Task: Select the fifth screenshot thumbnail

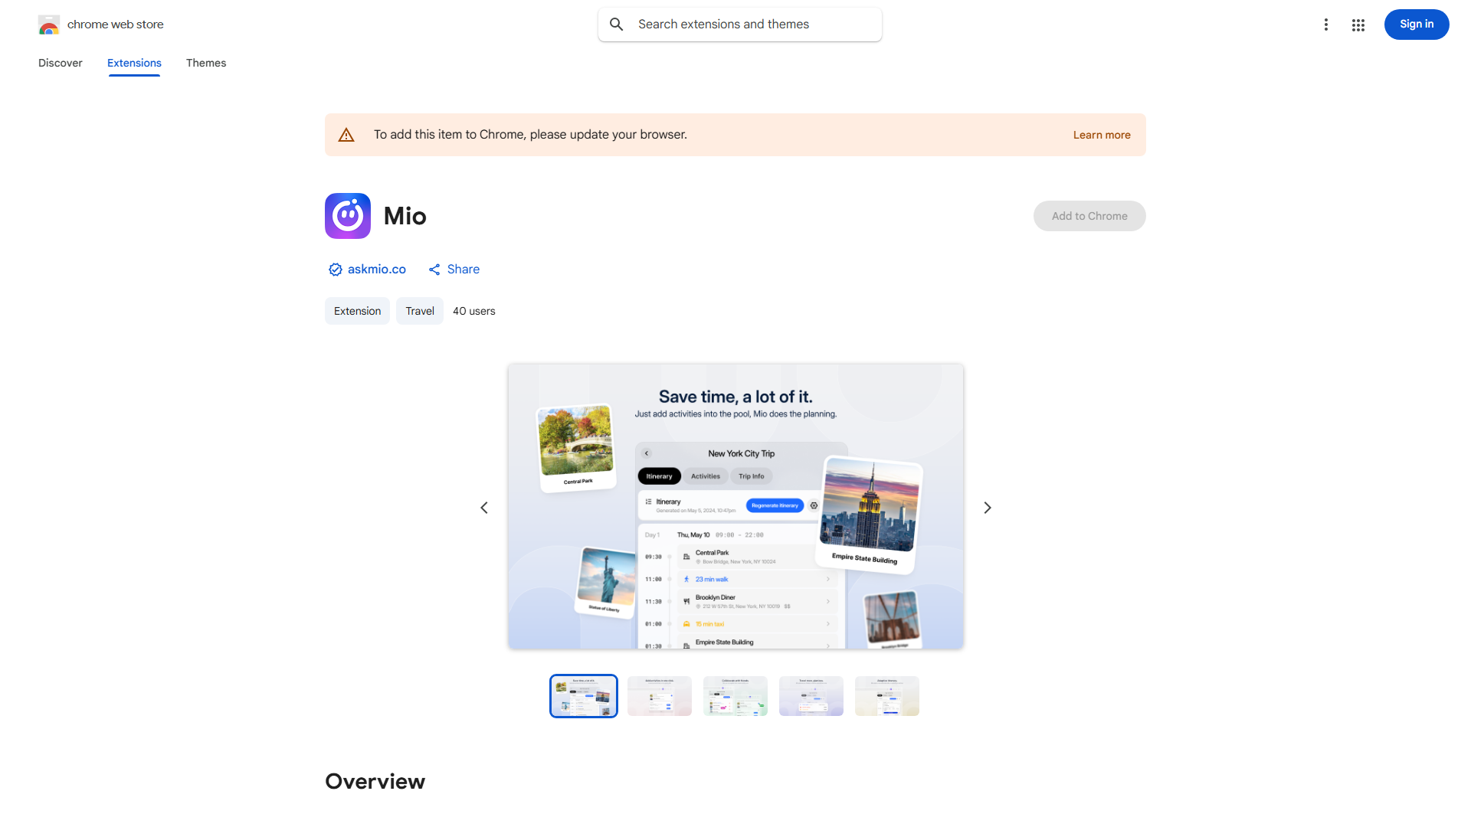Action: [x=886, y=696]
